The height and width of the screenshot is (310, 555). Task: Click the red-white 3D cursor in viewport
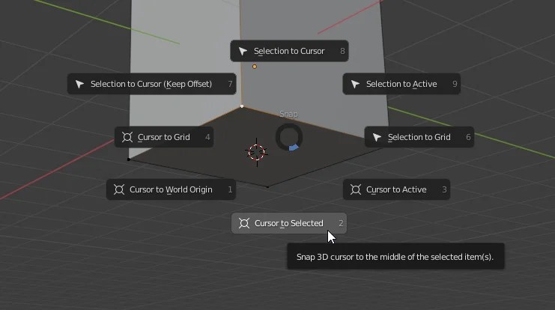tap(257, 152)
